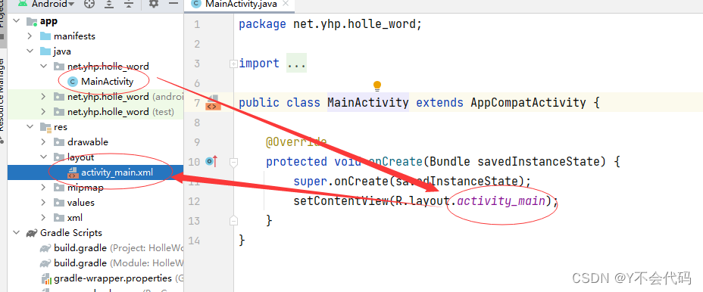Select the MainActivity class file
Image resolution: width=703 pixels, height=292 pixels.
coord(107,82)
